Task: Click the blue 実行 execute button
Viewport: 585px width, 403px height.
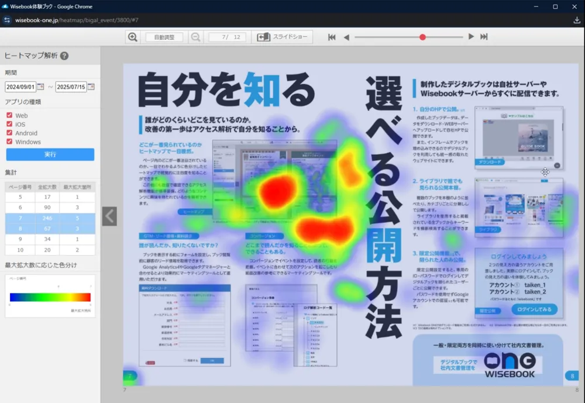Action: (x=50, y=154)
